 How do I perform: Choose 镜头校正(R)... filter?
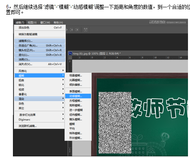(40, 50)
